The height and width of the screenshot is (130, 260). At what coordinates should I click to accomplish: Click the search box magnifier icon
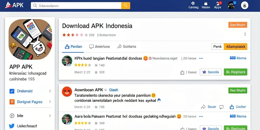35,6
